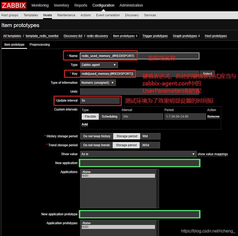Go to Discovery submenu
The height and width of the screenshot is (236, 238).
132,15
